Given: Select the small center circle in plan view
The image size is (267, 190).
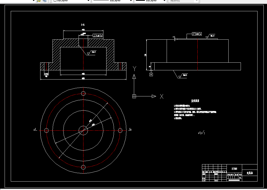Looking at the screenshot, I should pos(83,130).
